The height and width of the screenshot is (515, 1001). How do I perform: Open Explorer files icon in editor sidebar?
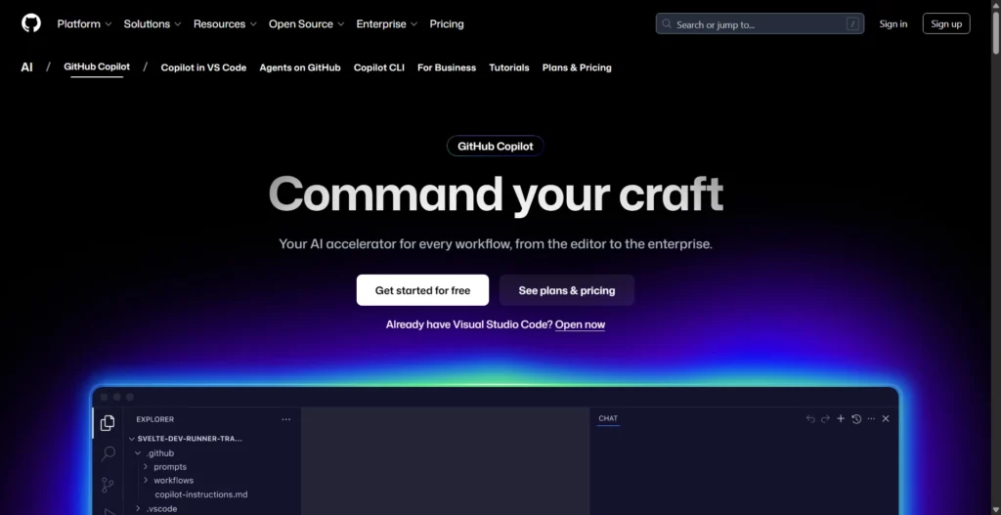coord(108,422)
